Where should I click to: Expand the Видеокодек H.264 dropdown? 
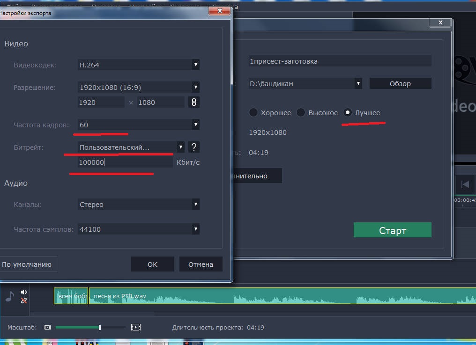coord(139,65)
